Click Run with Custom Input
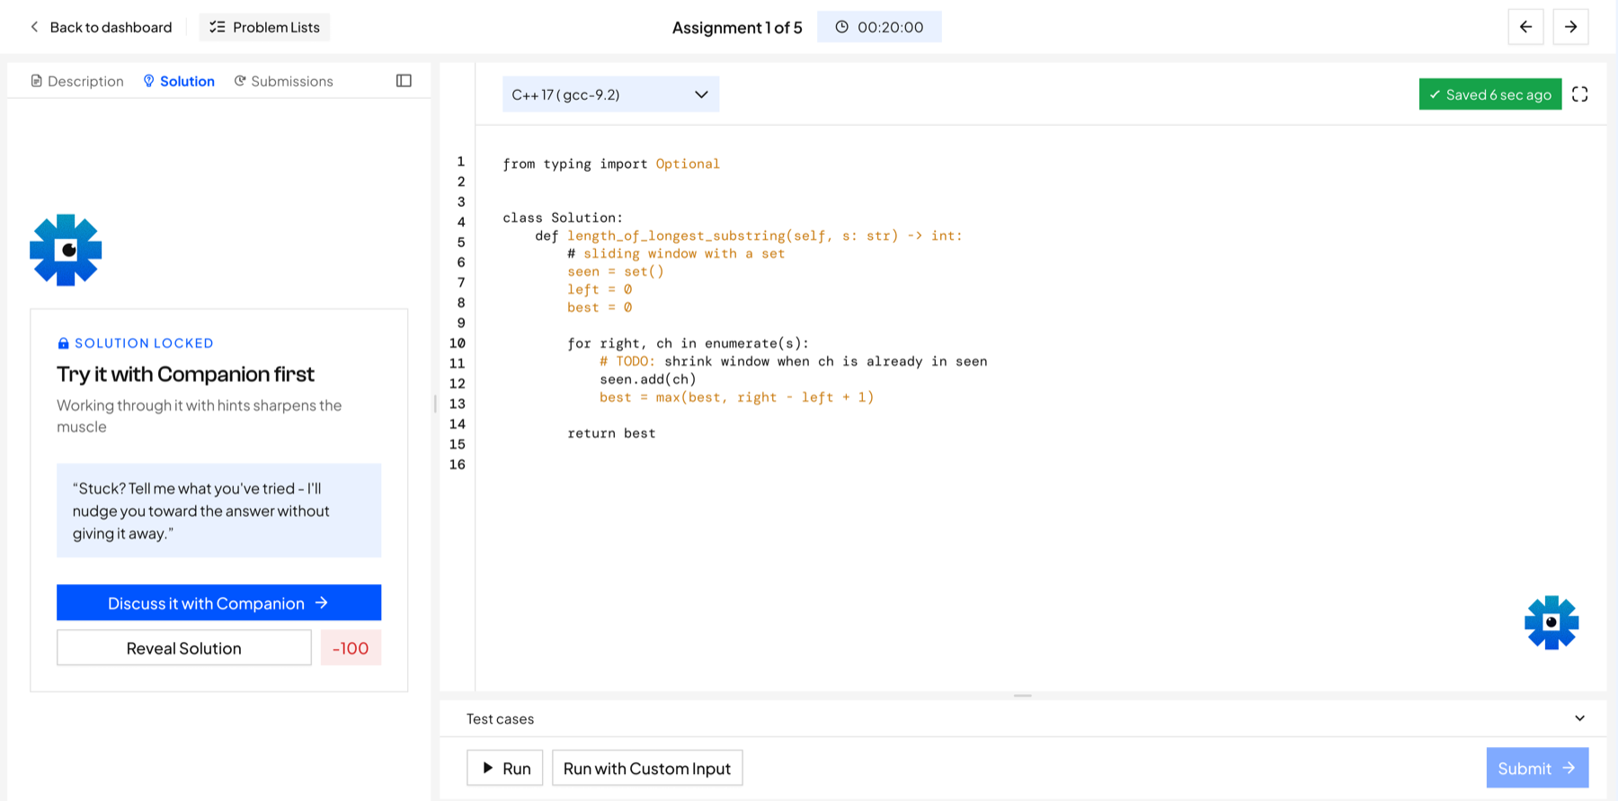Viewport: 1618px width, 801px height. tap(647, 768)
